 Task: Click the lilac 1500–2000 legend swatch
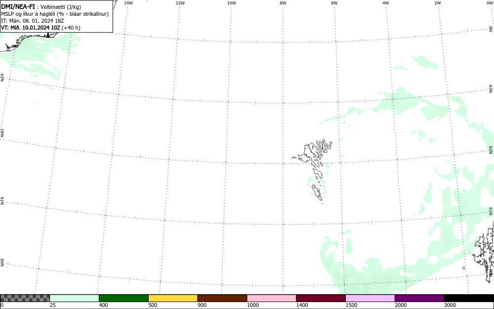point(370,298)
